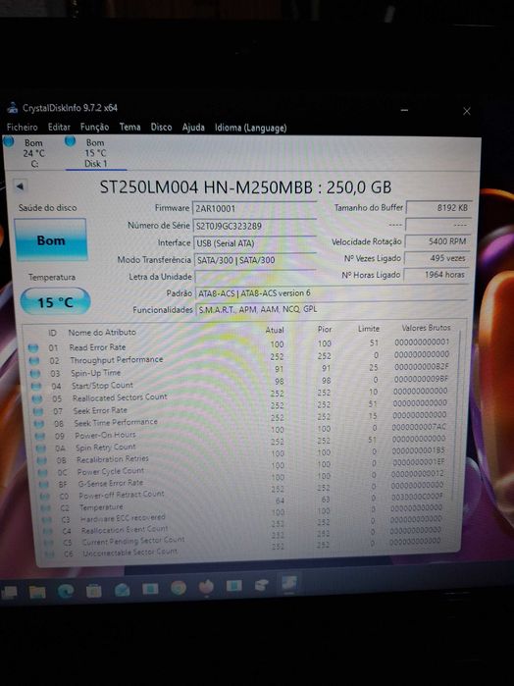Open Task View on the taskbar
Screen dimensions: 514x686
point(9,593)
